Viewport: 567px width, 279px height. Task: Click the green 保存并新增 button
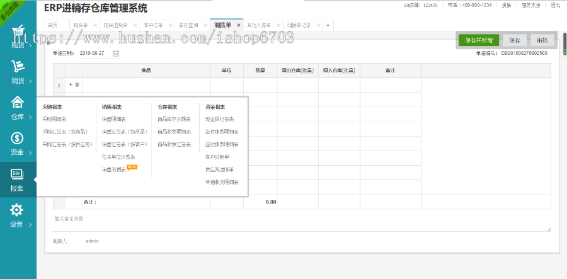pyautogui.click(x=479, y=40)
